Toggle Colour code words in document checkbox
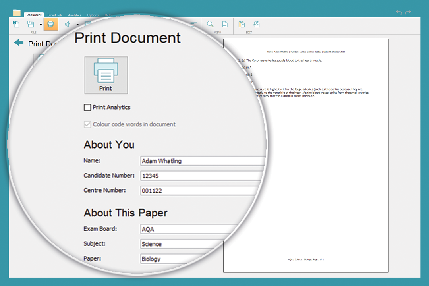Screen dimensions: 429x286 click(x=87, y=124)
